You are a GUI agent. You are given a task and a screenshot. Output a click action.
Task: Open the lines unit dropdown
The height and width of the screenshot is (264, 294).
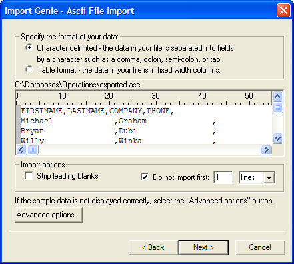tap(269, 177)
